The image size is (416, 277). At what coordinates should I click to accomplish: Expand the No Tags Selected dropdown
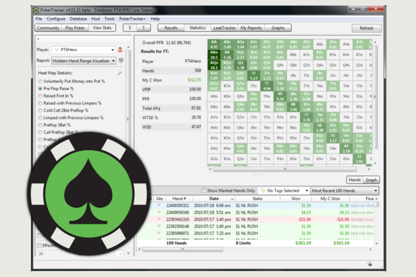tap(284, 190)
